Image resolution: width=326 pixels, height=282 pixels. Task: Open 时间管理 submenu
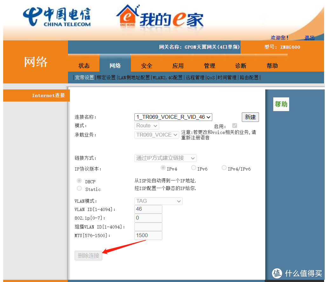[x=227, y=78]
